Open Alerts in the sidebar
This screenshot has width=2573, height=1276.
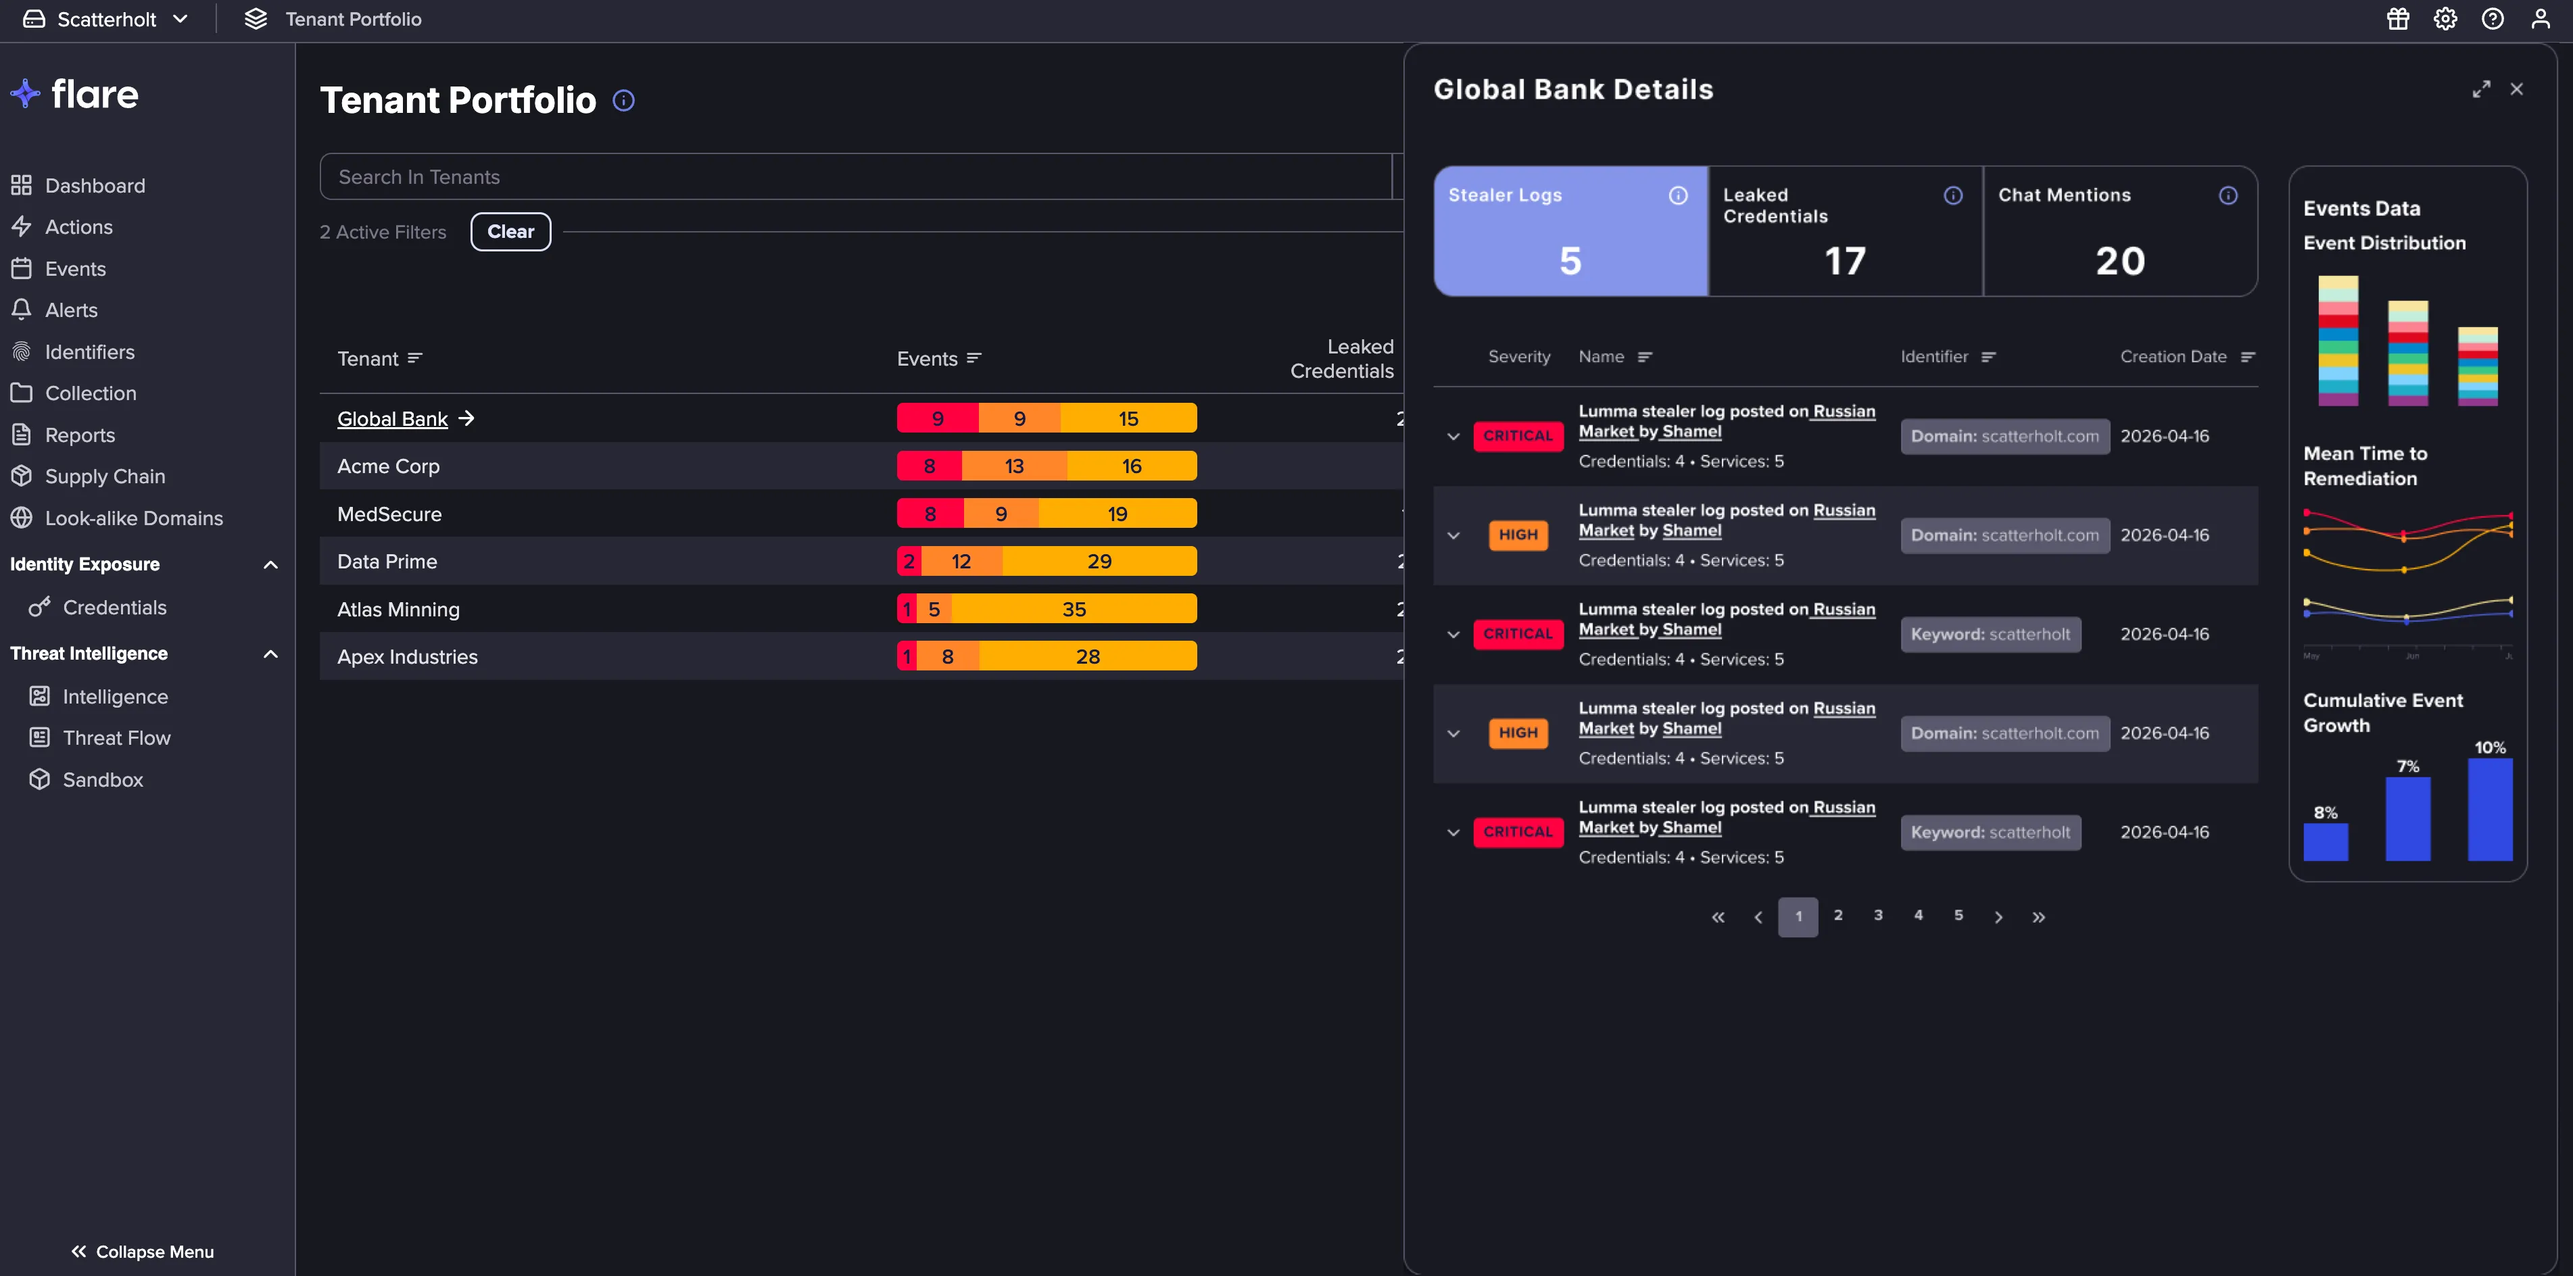[54, 310]
